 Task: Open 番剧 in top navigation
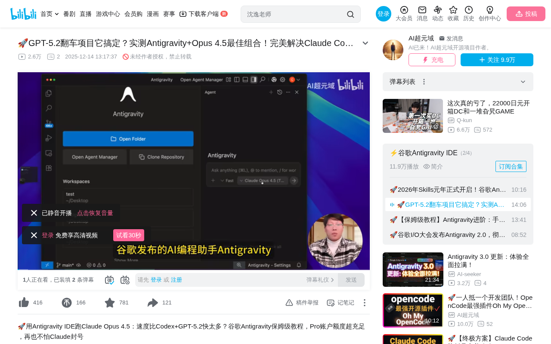[69, 14]
